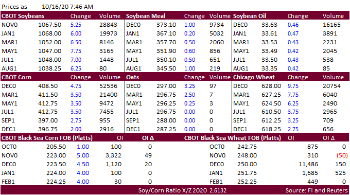Select soybean oil MAR1 volume 2231
This screenshot has width=350, height=195.
point(330,42)
